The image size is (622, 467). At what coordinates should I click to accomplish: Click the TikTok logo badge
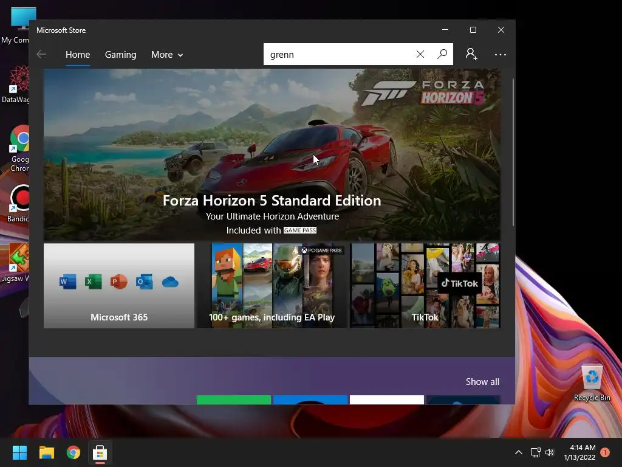459,283
